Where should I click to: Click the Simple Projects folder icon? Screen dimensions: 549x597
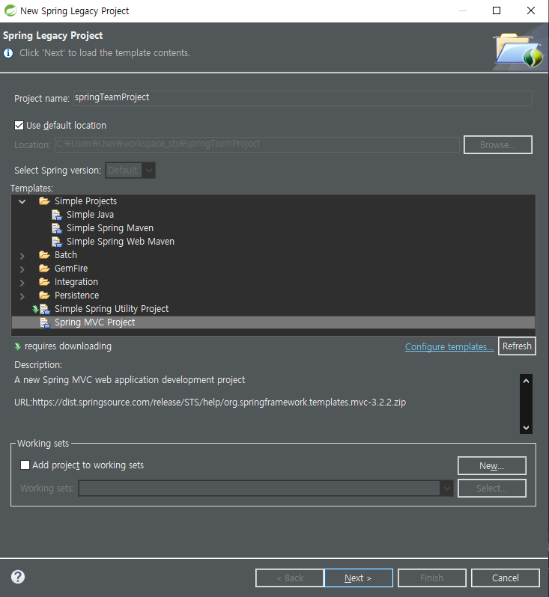pyautogui.click(x=44, y=201)
